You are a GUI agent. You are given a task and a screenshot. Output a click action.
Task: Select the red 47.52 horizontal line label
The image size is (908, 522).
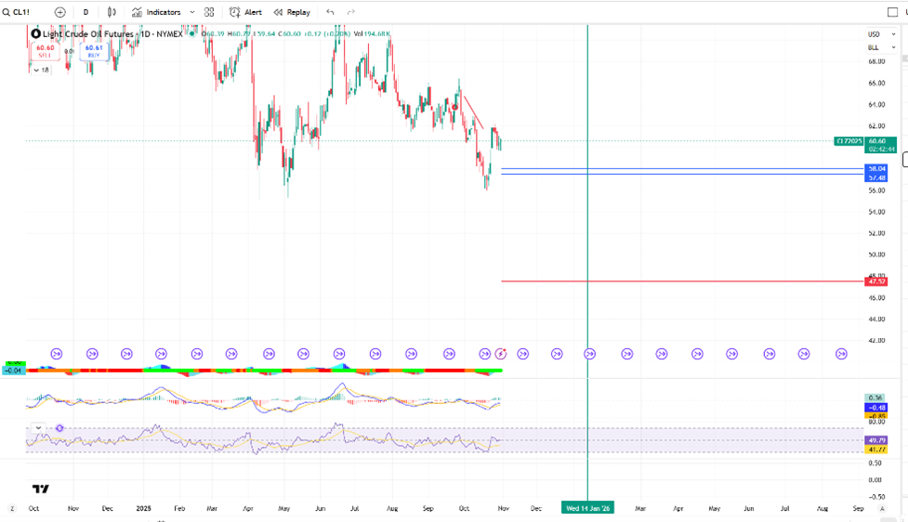pos(875,281)
